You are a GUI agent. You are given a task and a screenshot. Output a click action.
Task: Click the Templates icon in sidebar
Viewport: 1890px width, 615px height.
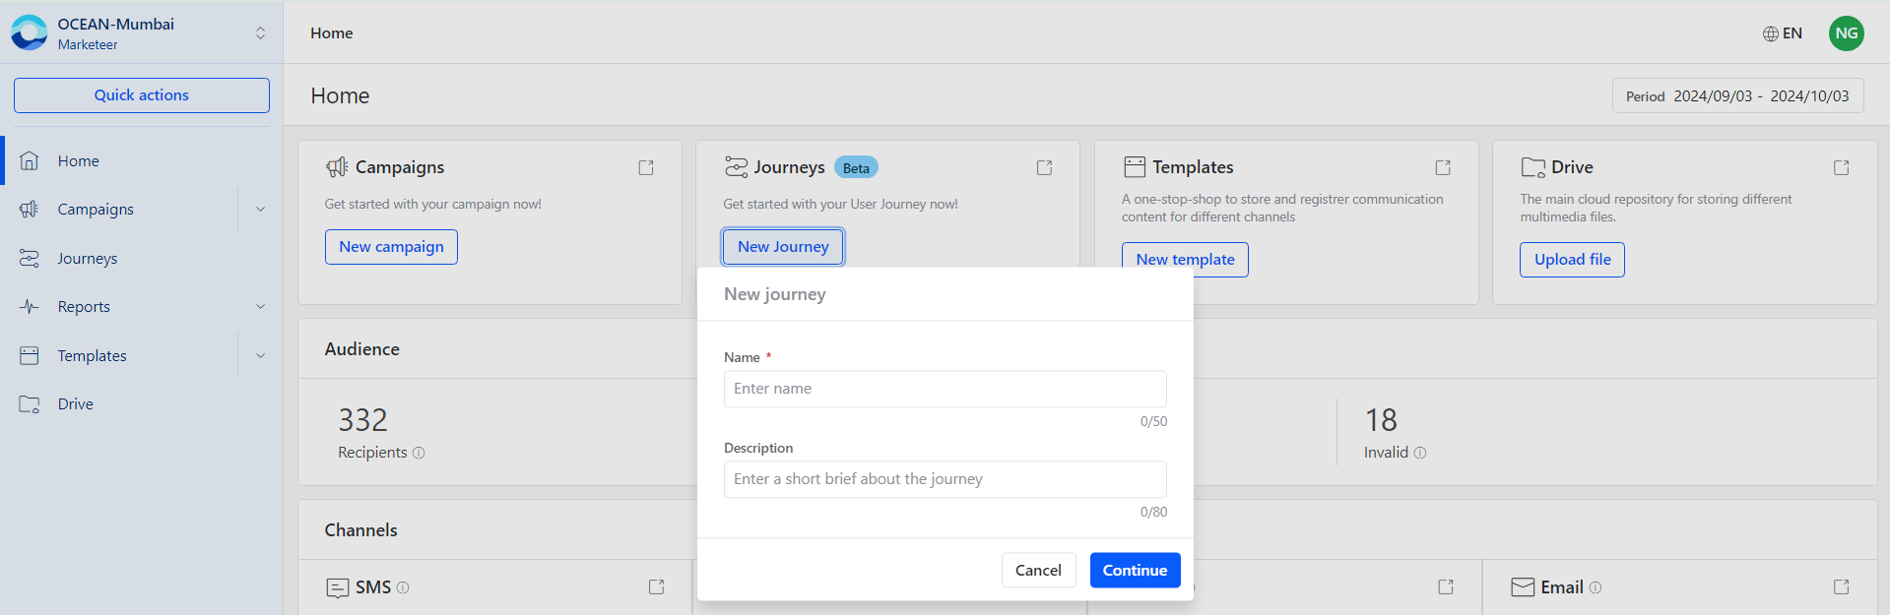click(30, 355)
